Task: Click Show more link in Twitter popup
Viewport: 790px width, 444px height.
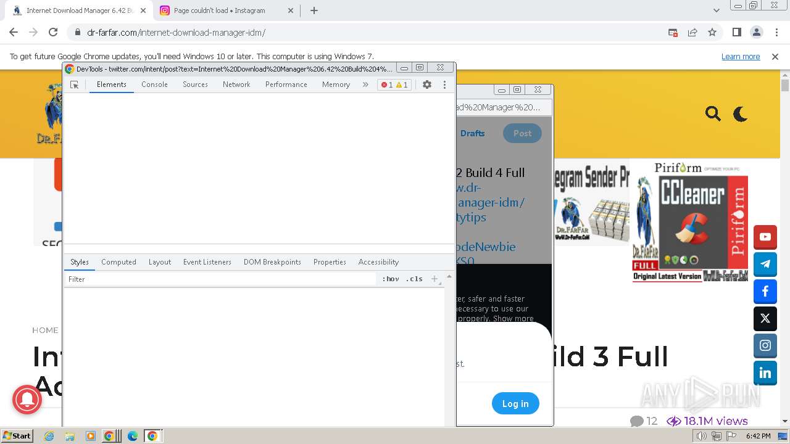Action: click(x=513, y=319)
